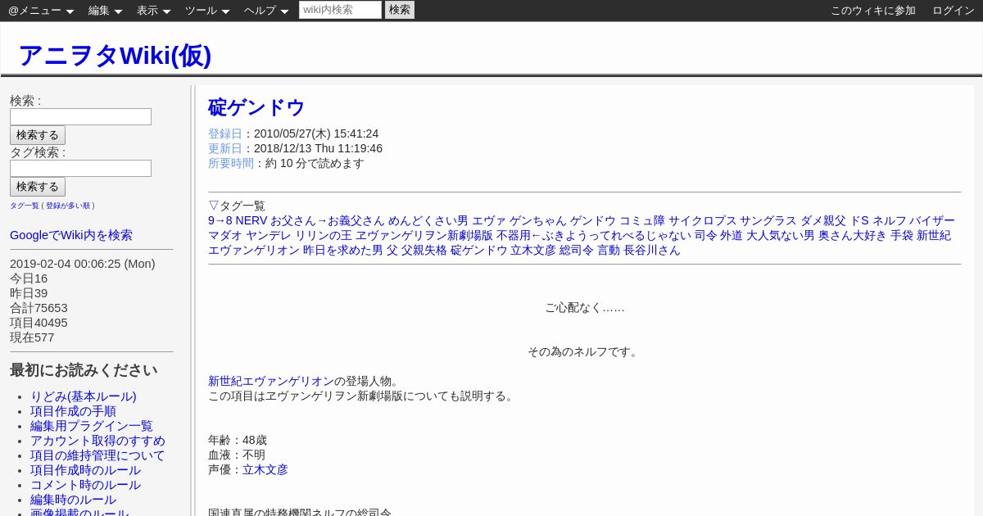Click the 所要時間 label link
This screenshot has height=516, width=983.
tap(231, 163)
